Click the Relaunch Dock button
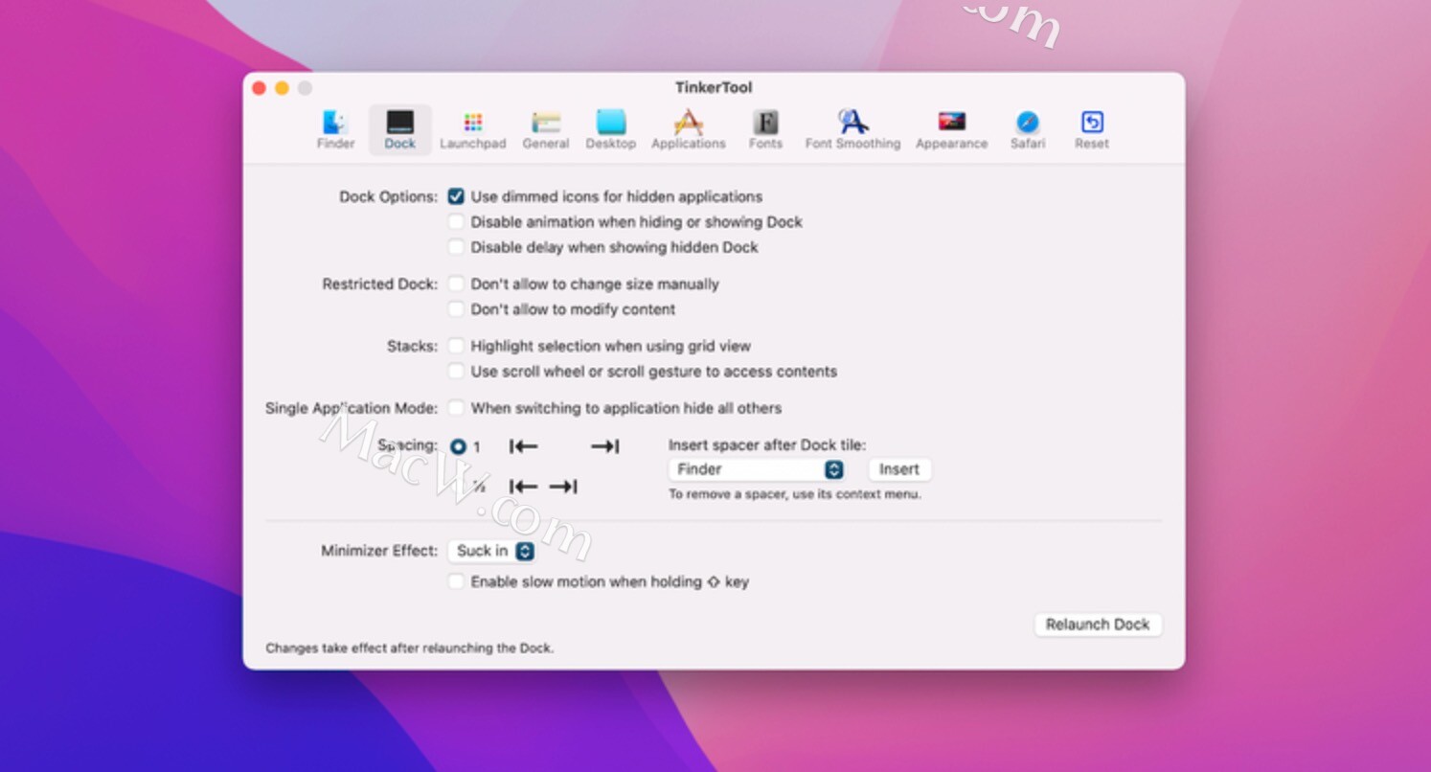The height and width of the screenshot is (772, 1431). pyautogui.click(x=1098, y=624)
